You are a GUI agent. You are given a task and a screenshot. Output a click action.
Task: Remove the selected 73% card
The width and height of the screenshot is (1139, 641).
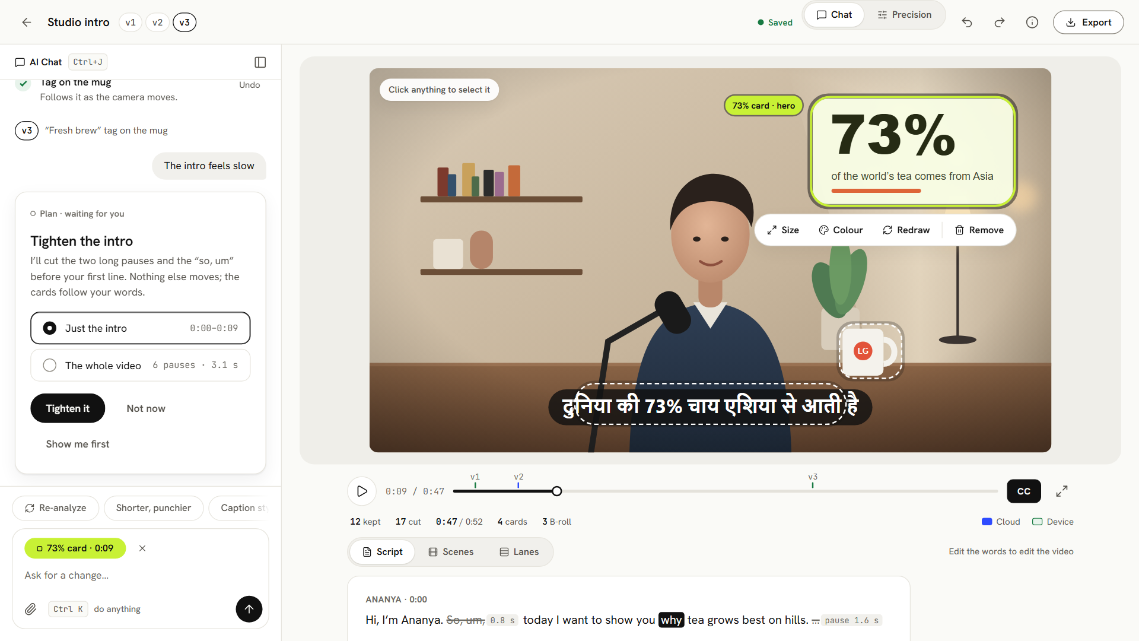tap(979, 230)
